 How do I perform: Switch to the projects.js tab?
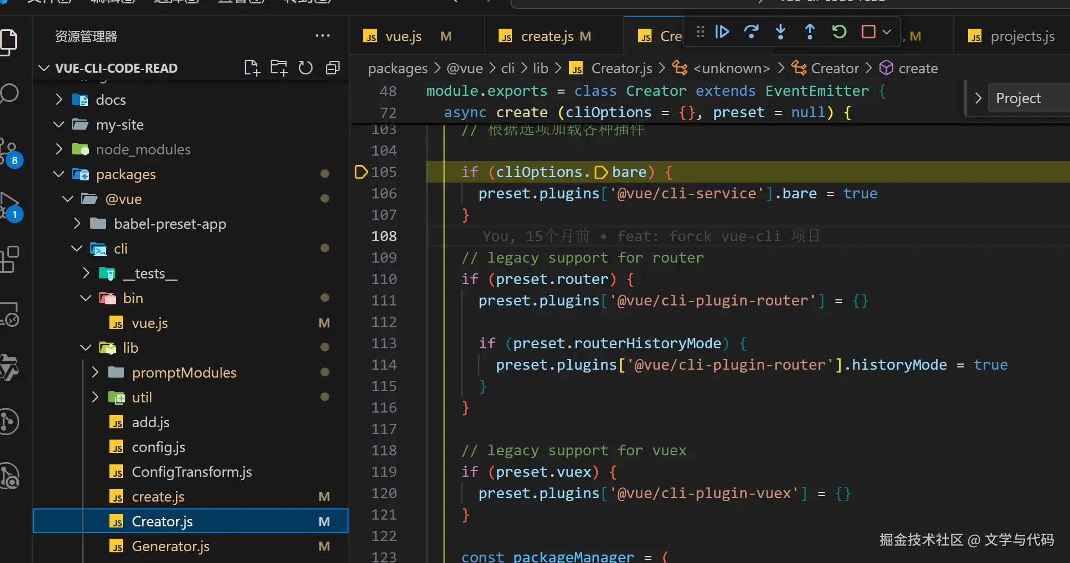pos(1021,37)
